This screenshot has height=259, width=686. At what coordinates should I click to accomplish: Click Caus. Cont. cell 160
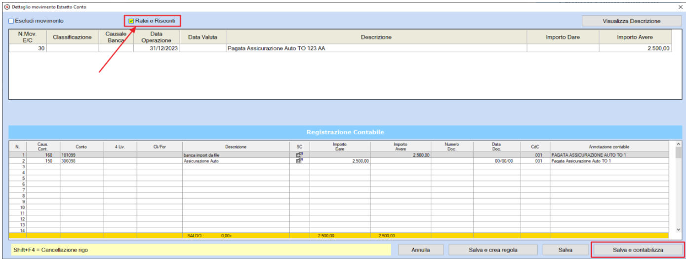[x=42, y=155]
